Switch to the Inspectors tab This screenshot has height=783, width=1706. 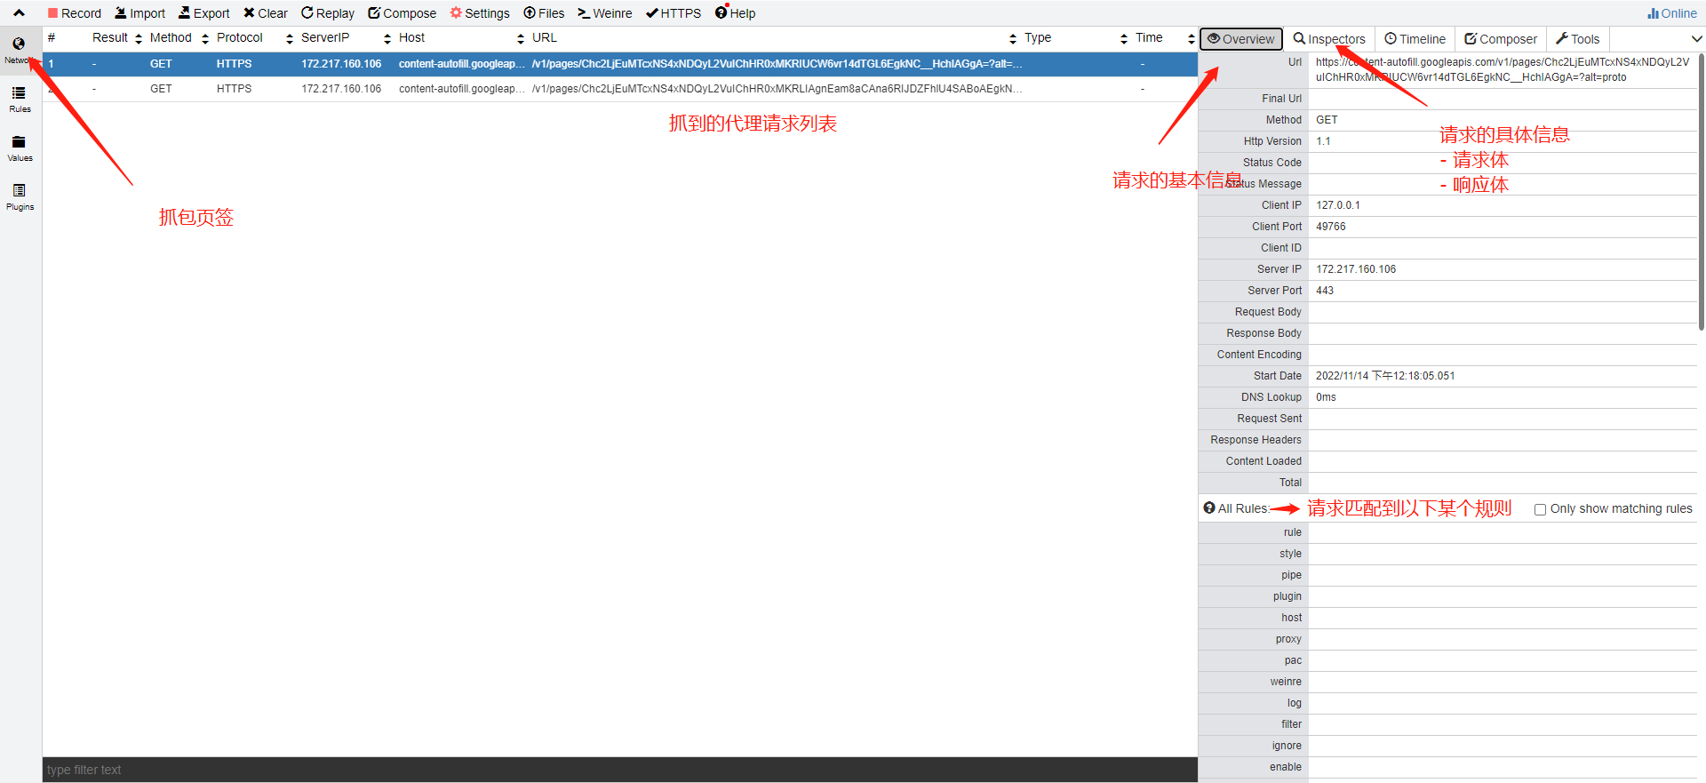[x=1329, y=39]
